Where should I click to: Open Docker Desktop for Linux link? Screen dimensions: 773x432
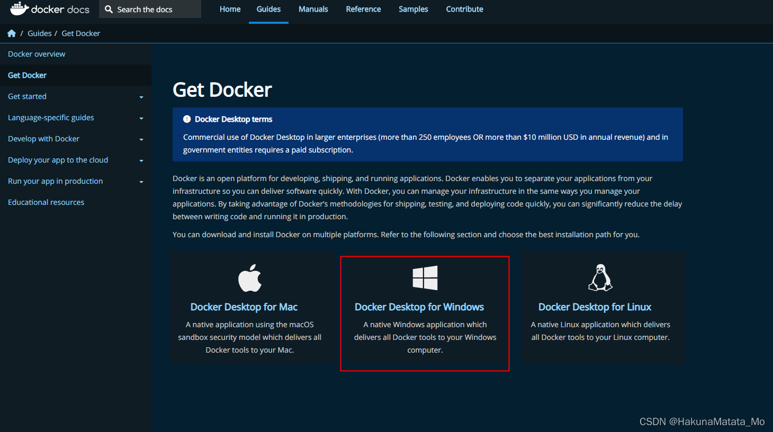[595, 307]
